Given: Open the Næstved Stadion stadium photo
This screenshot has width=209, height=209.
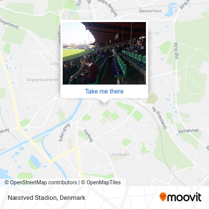Looking at the screenshot, I should pyautogui.click(x=104, y=53).
